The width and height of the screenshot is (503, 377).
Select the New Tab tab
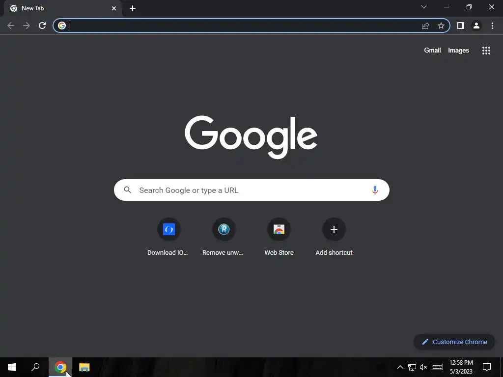(x=62, y=8)
